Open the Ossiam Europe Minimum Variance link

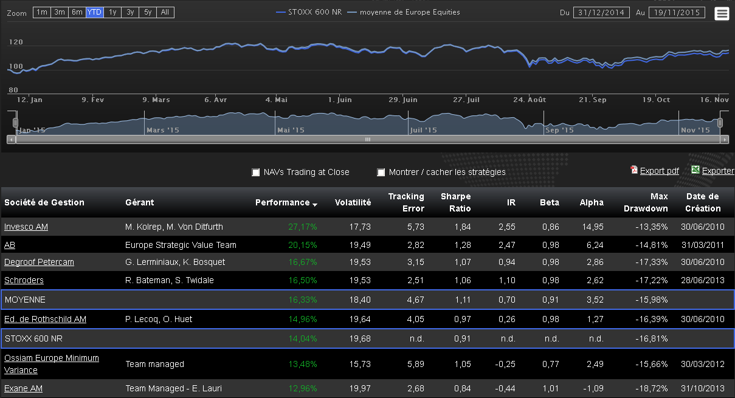coord(52,364)
